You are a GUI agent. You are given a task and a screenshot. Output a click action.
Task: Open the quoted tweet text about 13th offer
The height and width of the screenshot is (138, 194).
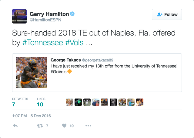click(x=114, y=69)
